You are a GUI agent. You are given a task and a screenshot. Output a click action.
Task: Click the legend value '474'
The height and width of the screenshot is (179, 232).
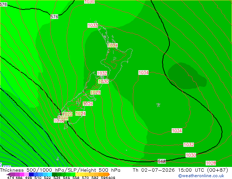point(11,178)
